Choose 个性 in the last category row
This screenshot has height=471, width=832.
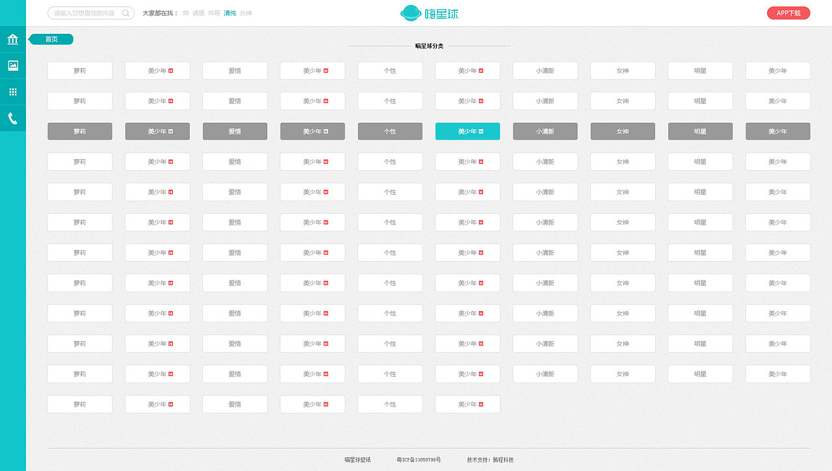(390, 404)
